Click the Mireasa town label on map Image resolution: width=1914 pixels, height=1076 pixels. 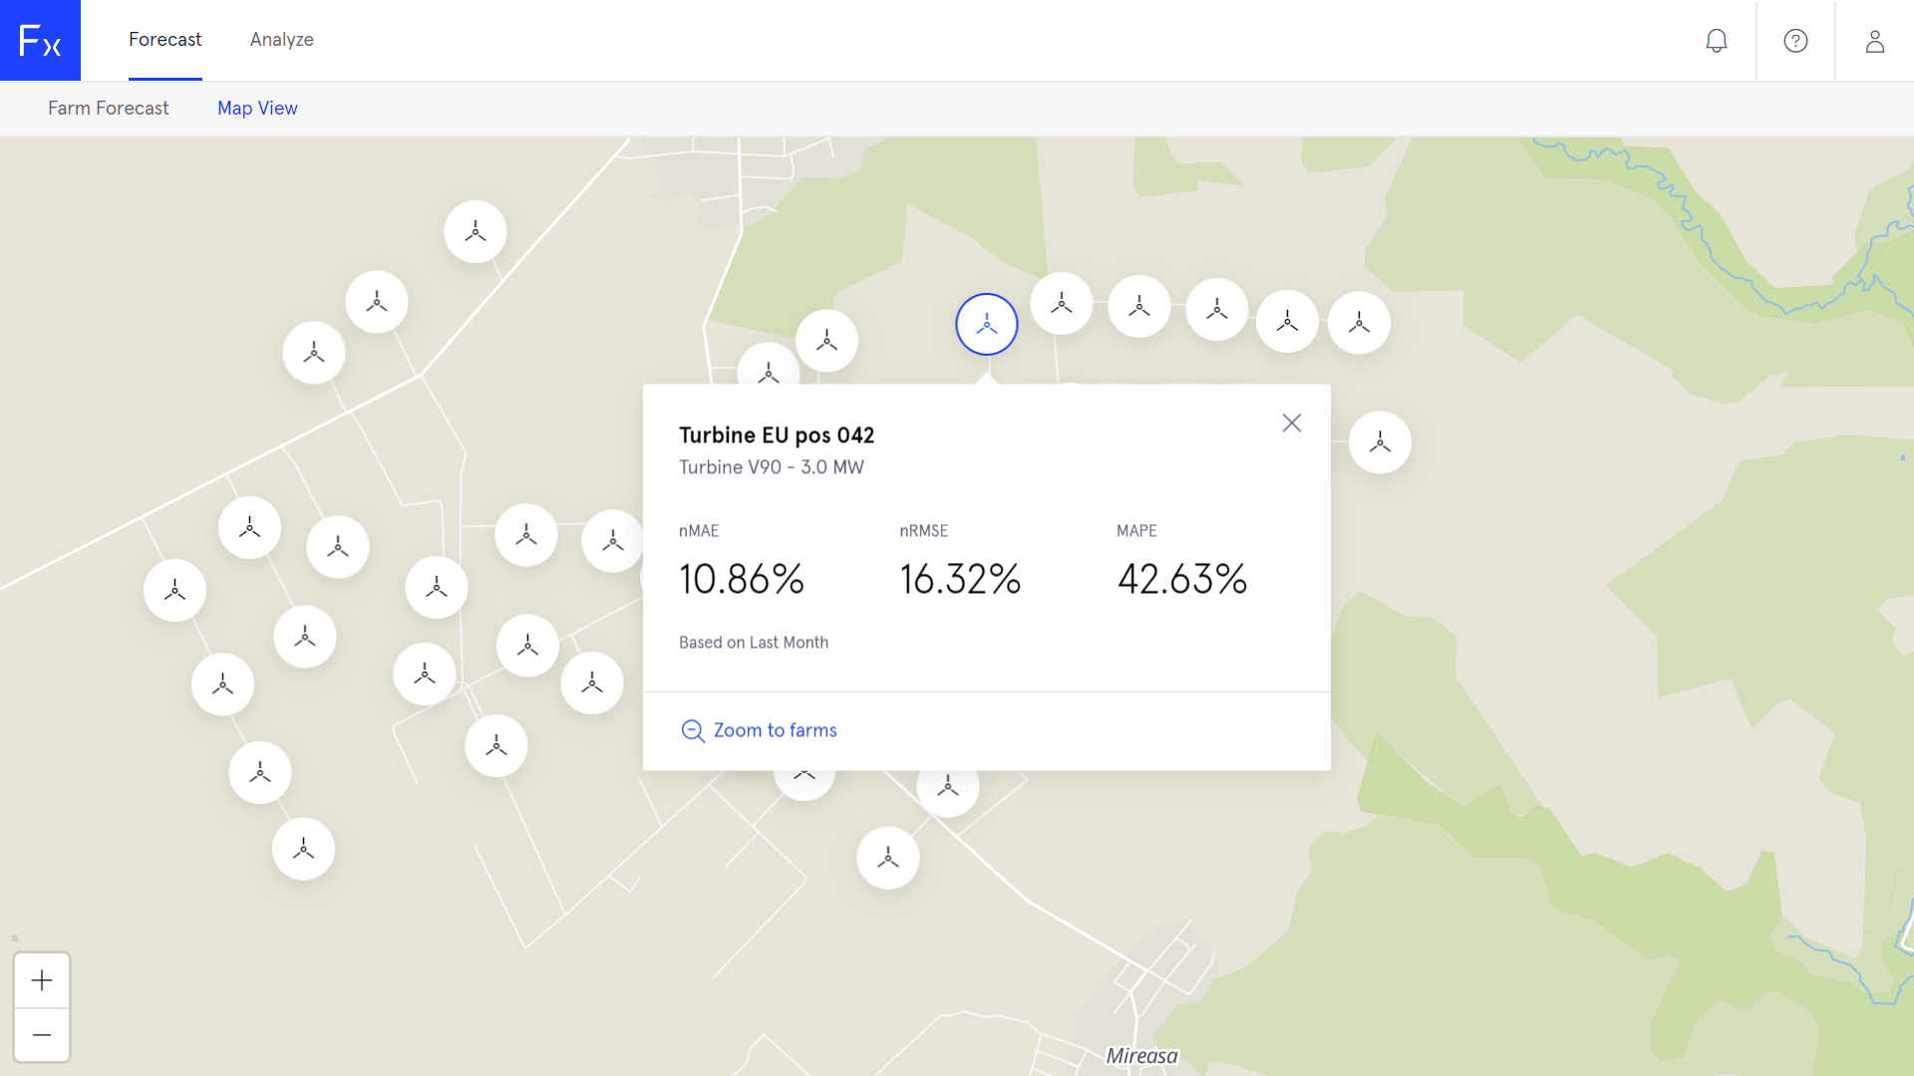point(1142,1055)
